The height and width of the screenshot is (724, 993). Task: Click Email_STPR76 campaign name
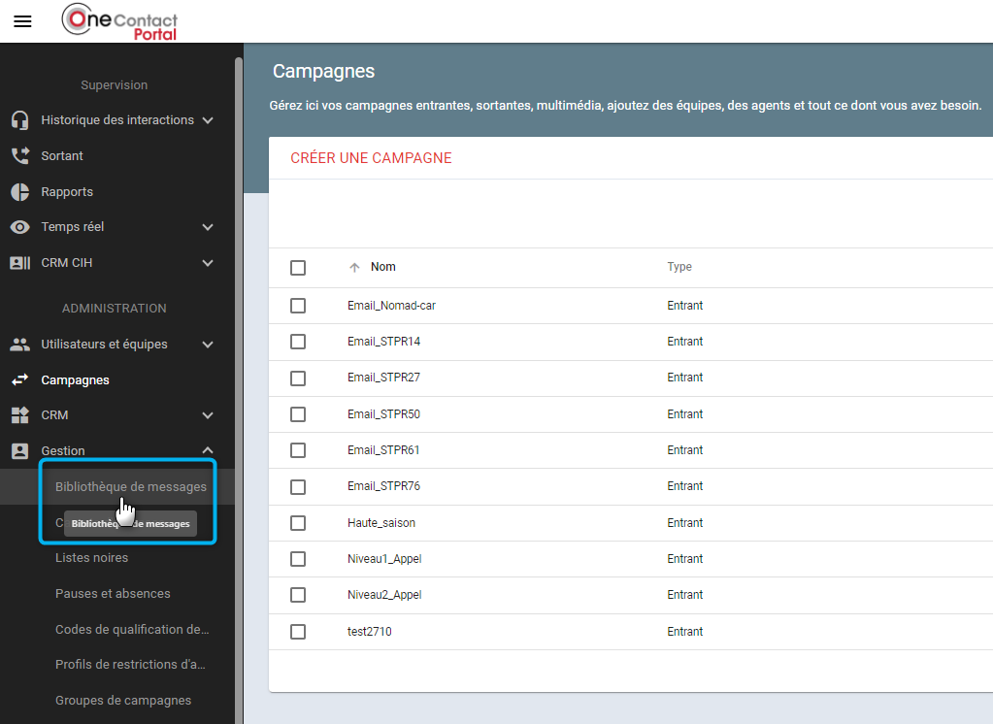pos(383,486)
